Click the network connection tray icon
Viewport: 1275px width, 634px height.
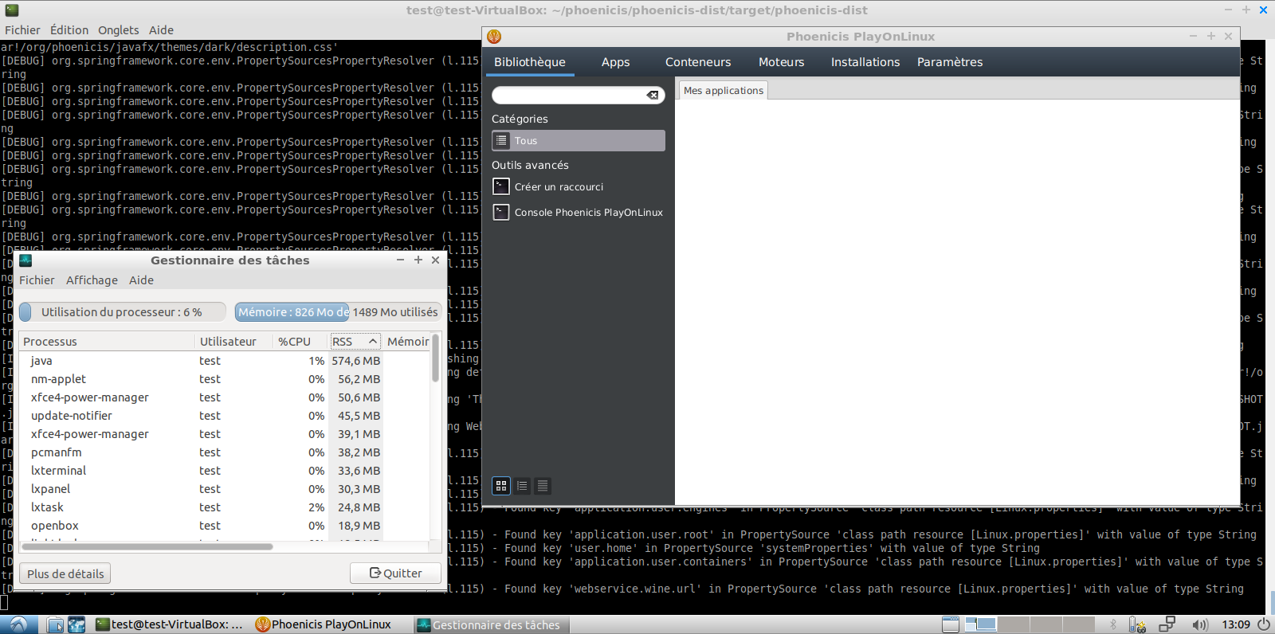tap(1167, 624)
